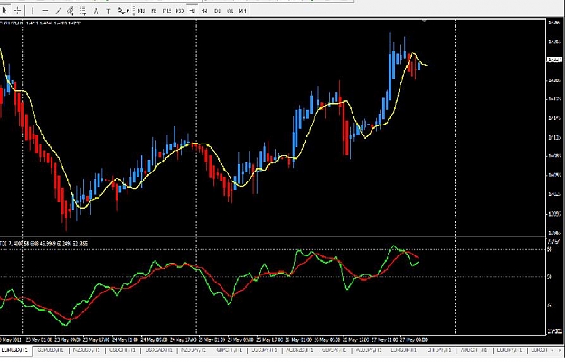Switch chart to W1 weekly timeframe
Viewport: 565px width, 362px height.
coord(230,11)
